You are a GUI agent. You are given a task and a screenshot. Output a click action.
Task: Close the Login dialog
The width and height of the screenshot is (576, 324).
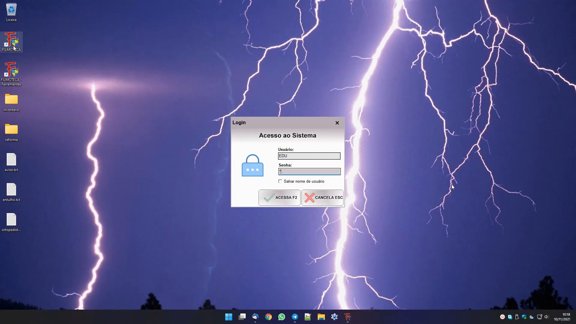coord(337,123)
